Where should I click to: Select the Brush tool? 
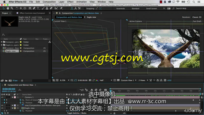43,8
